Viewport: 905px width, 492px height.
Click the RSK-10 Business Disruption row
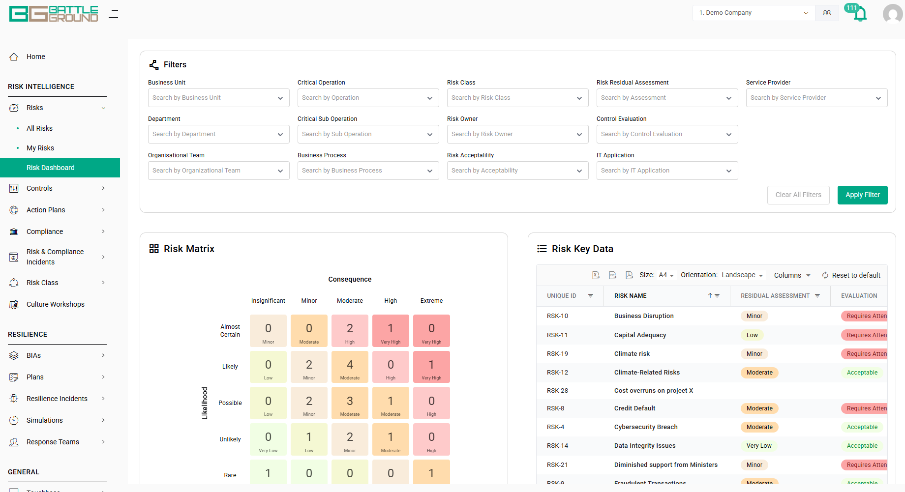[x=712, y=316]
